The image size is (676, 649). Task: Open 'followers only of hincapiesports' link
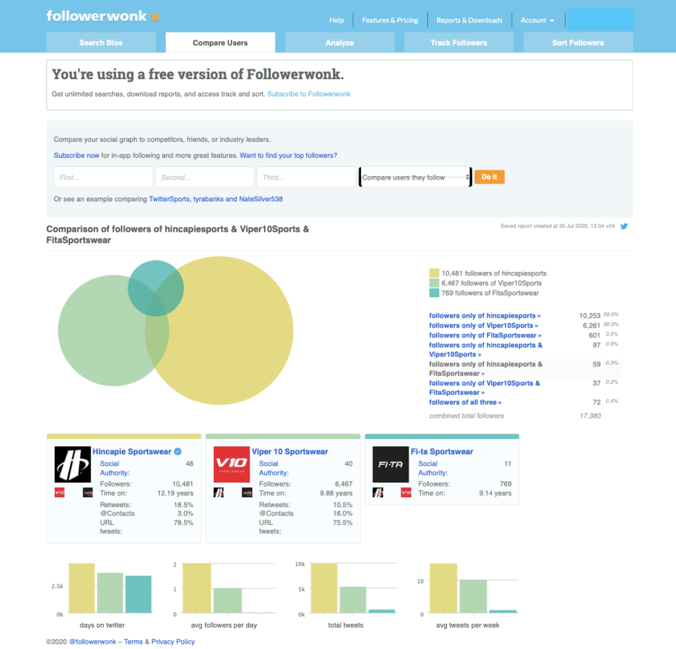pyautogui.click(x=485, y=316)
